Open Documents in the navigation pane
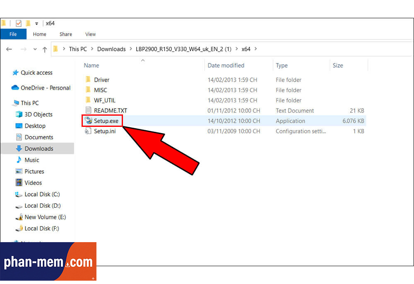The image size is (414, 284). click(39, 137)
